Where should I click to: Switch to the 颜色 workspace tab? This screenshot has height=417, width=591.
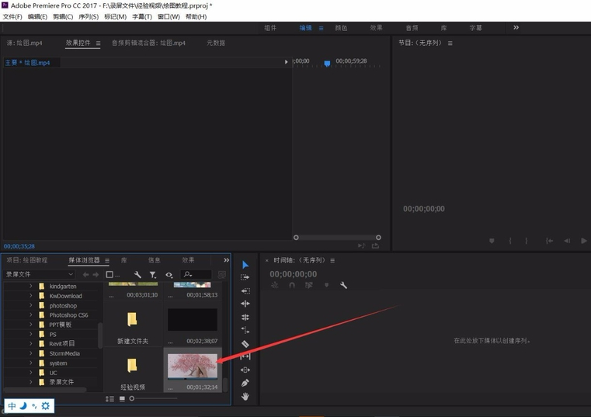(x=341, y=28)
